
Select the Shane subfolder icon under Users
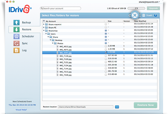point(51,37)
